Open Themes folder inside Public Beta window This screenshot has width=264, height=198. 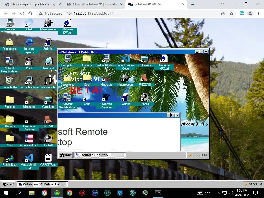(x=87, y=61)
